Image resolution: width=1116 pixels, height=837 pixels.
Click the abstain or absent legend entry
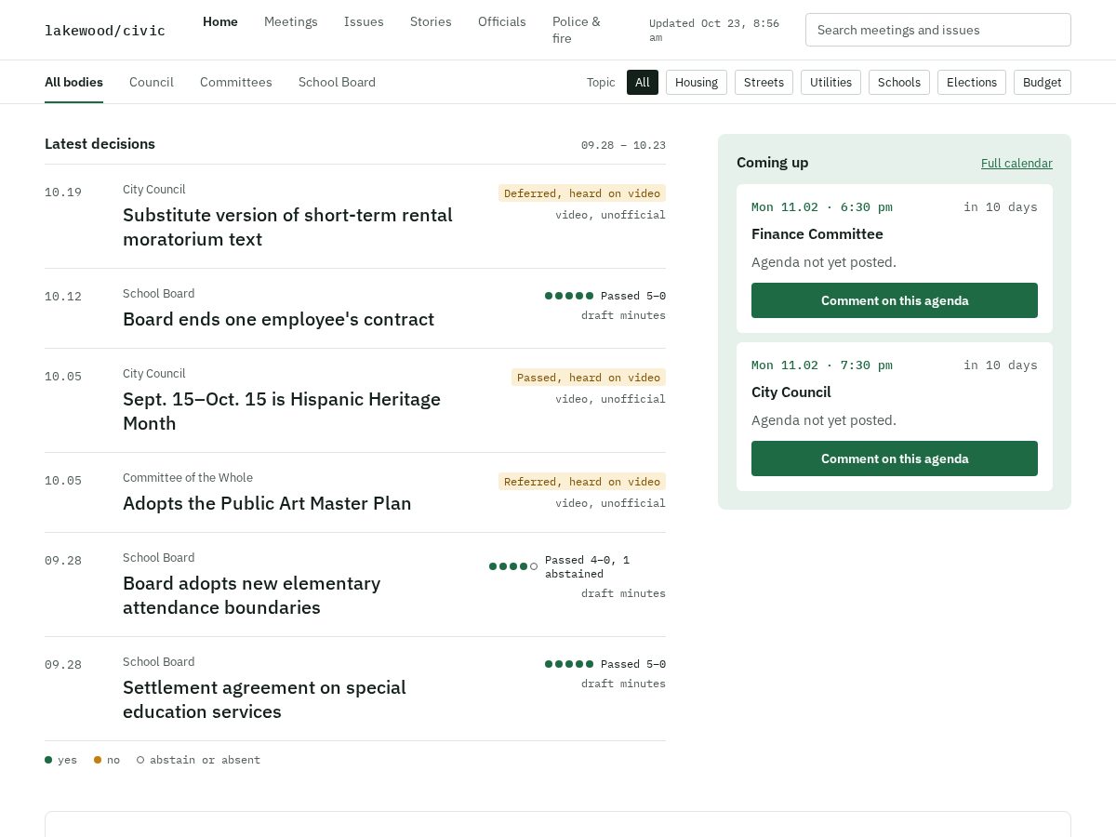pyautogui.click(x=198, y=760)
